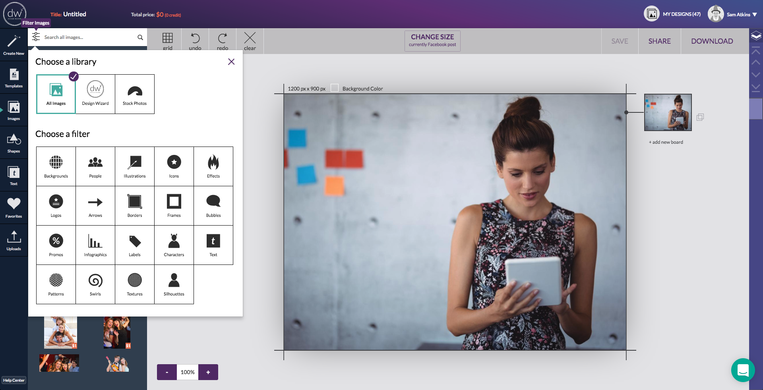Expand the layers panel icon

[756, 36]
